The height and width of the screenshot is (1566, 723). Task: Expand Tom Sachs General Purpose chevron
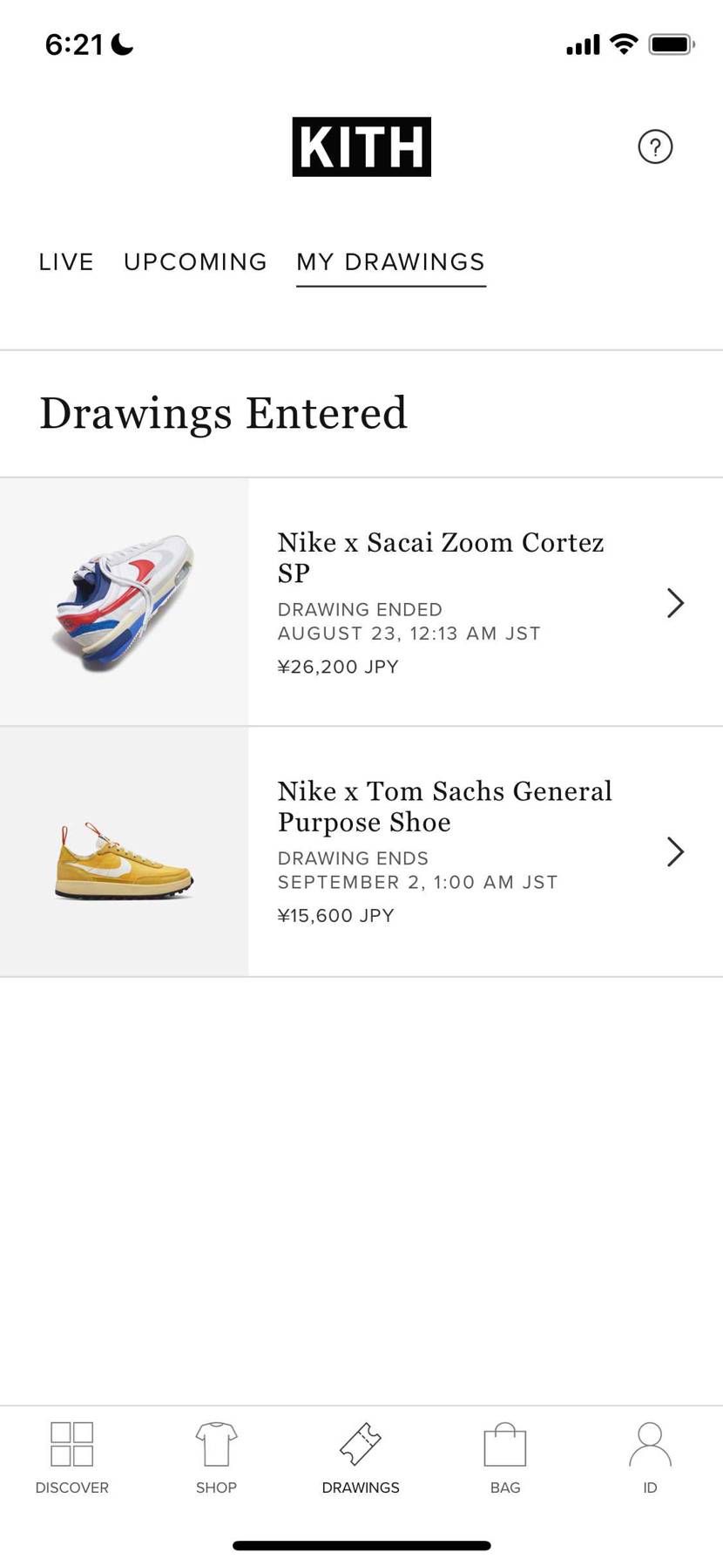(675, 851)
